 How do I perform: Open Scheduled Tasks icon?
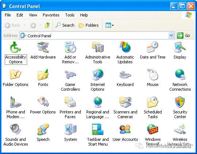(x=152, y=102)
